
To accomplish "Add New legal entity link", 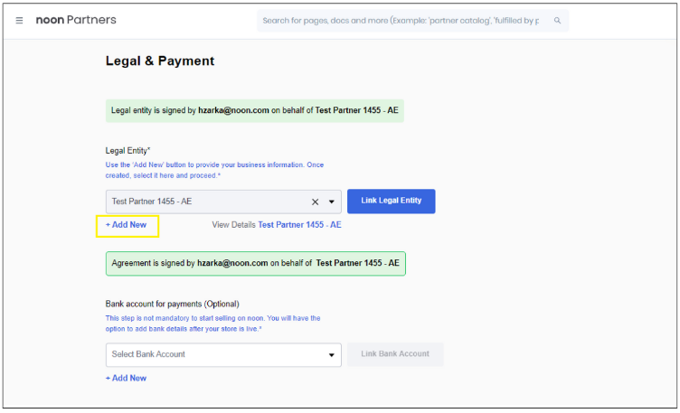I will click(126, 225).
